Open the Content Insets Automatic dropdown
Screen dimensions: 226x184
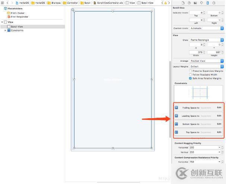[x=206, y=28]
